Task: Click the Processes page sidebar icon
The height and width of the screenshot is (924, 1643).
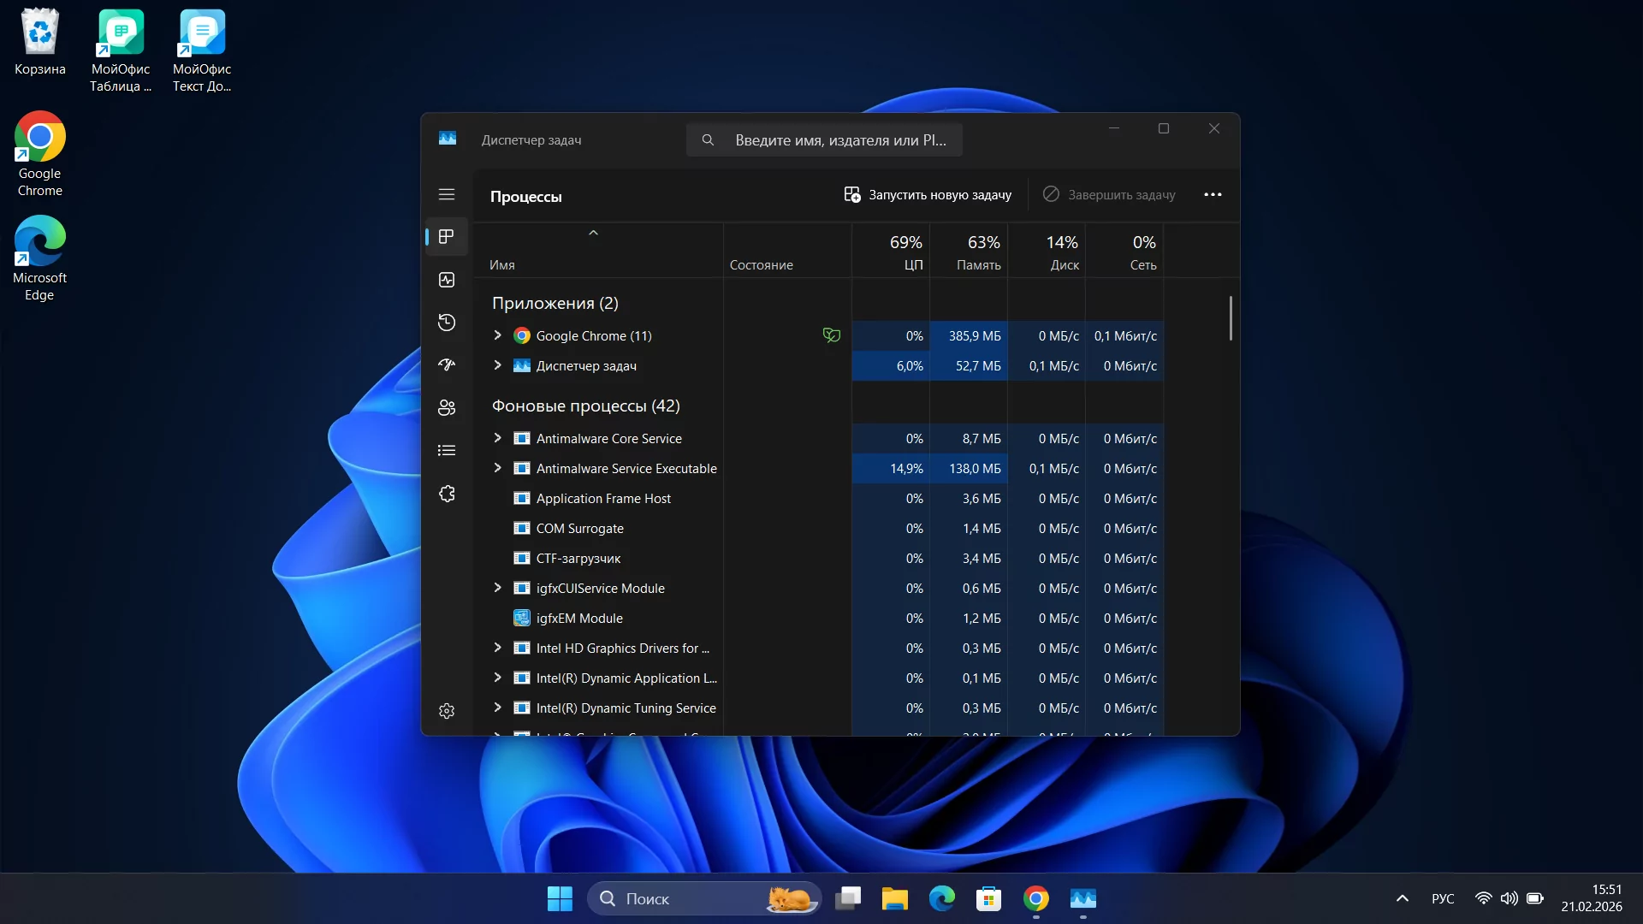Action: coord(447,236)
